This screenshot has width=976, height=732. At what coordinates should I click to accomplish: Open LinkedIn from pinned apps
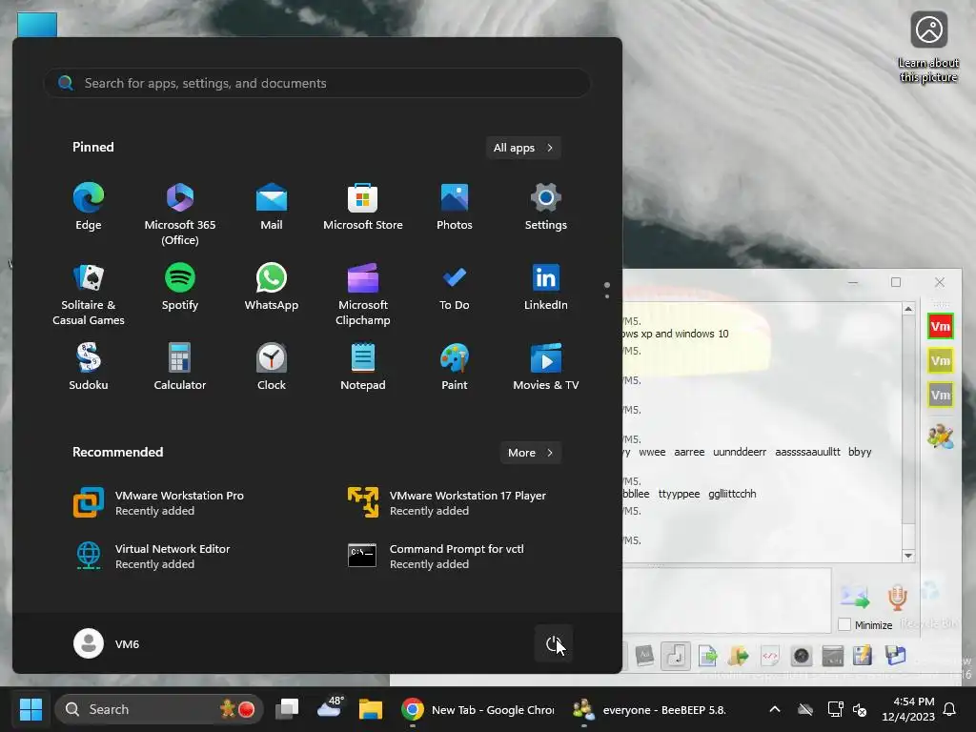pos(546,287)
